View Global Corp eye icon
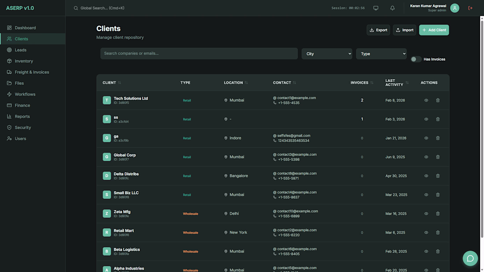The height and width of the screenshot is (272, 484). coord(426,157)
